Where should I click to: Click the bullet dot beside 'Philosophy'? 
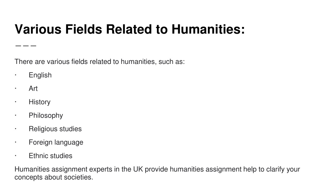(15, 115)
